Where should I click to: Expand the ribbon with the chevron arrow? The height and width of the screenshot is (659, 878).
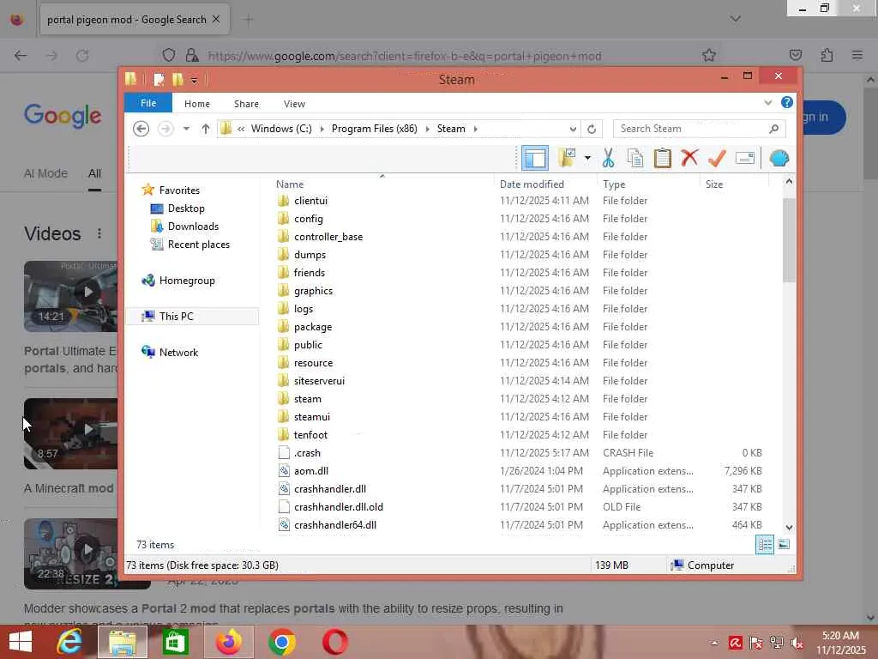767,103
